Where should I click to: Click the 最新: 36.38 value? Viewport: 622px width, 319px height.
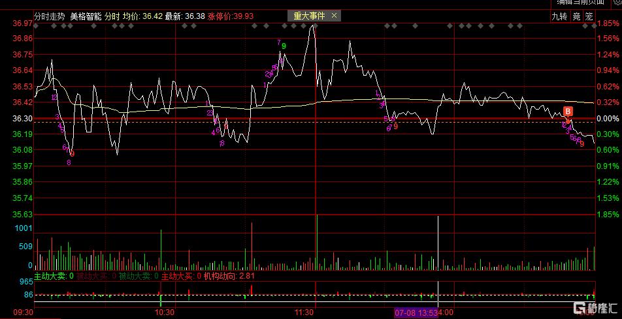[185, 16]
